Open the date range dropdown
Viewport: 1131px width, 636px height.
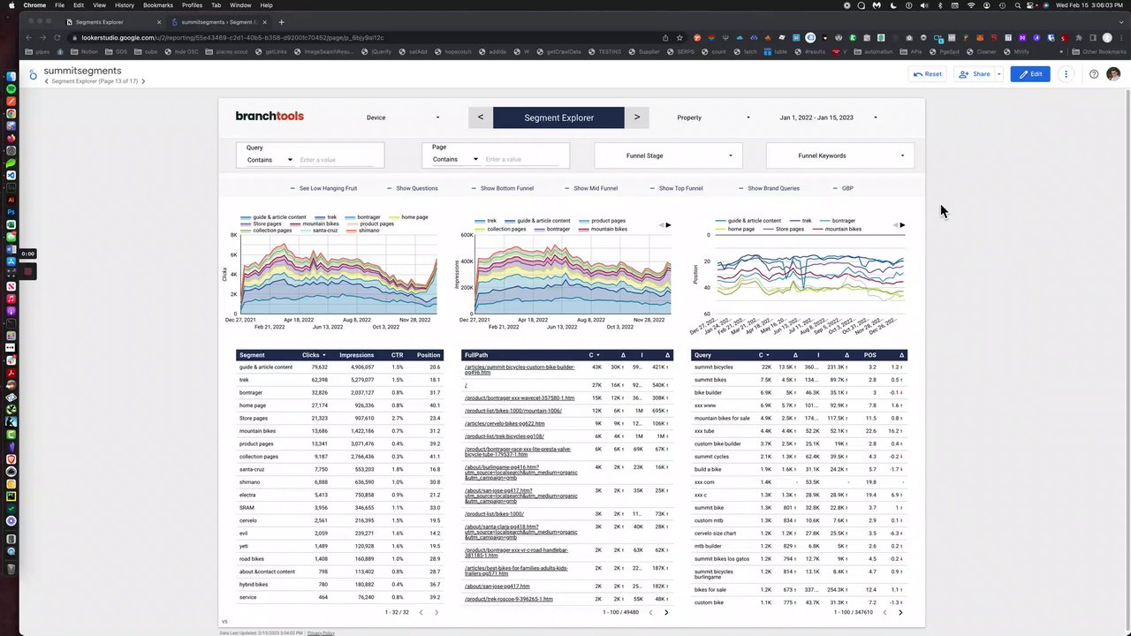coord(828,117)
